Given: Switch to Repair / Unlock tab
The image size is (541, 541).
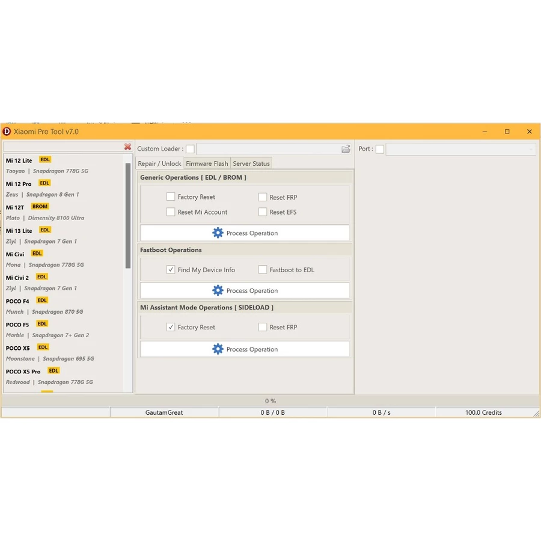Looking at the screenshot, I should click(159, 164).
